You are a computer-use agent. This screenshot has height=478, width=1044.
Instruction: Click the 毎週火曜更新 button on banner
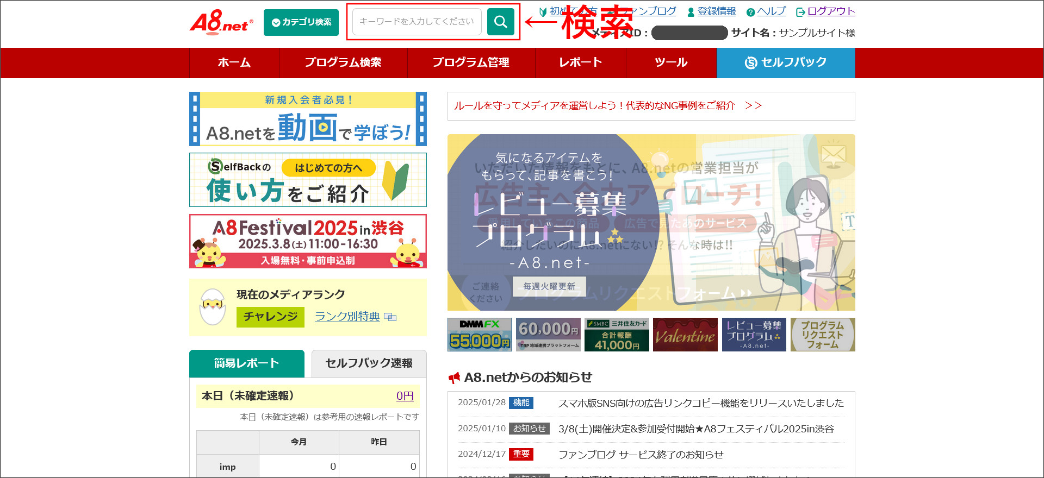549,286
